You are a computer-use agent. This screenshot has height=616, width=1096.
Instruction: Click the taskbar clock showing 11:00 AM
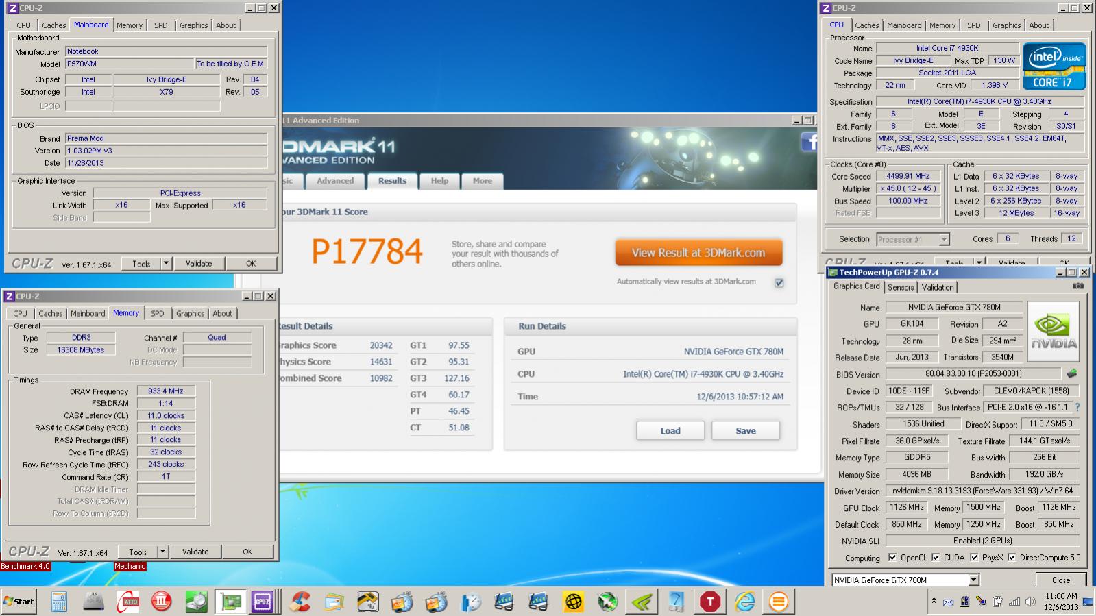tap(1062, 601)
